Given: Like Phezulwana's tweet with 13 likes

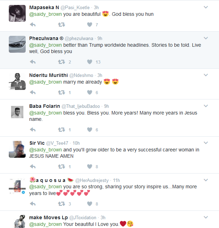Looking at the screenshot, I should click(x=90, y=62).
